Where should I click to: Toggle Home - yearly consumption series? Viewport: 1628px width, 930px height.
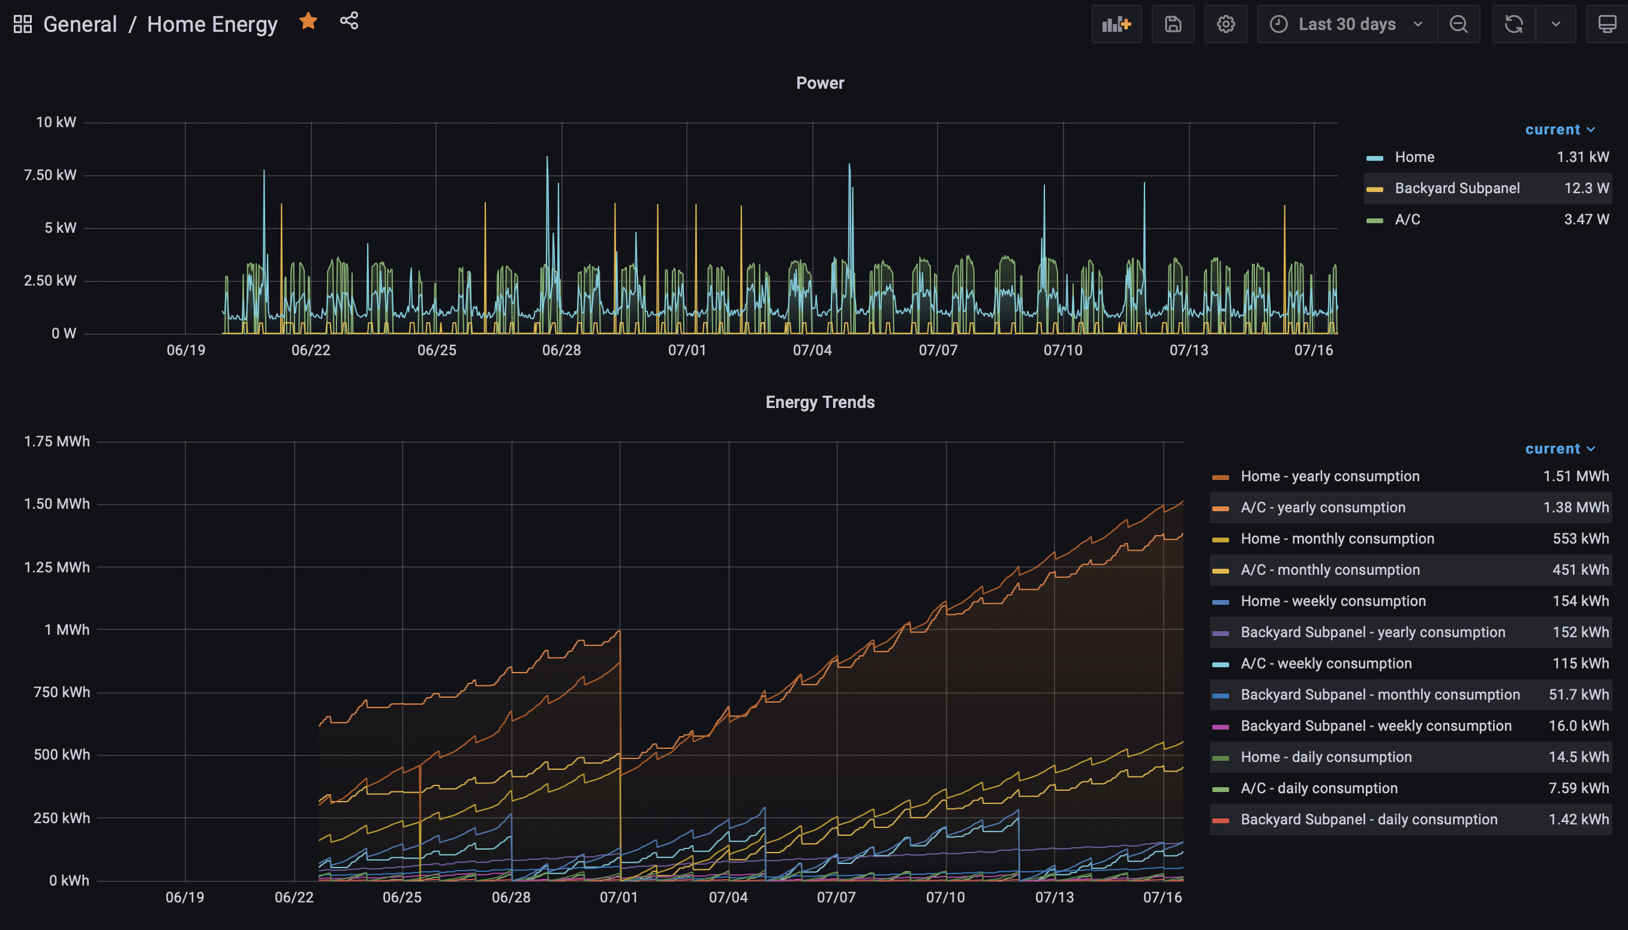click(1330, 476)
